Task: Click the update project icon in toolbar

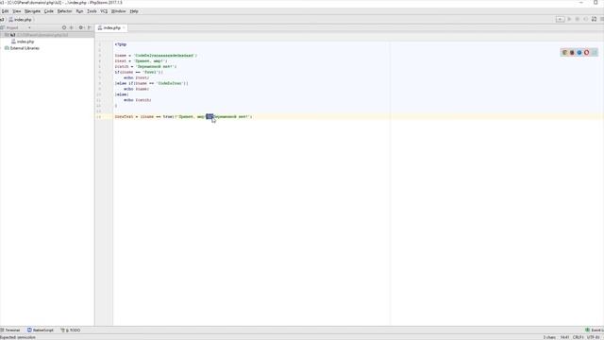Action: (594, 19)
